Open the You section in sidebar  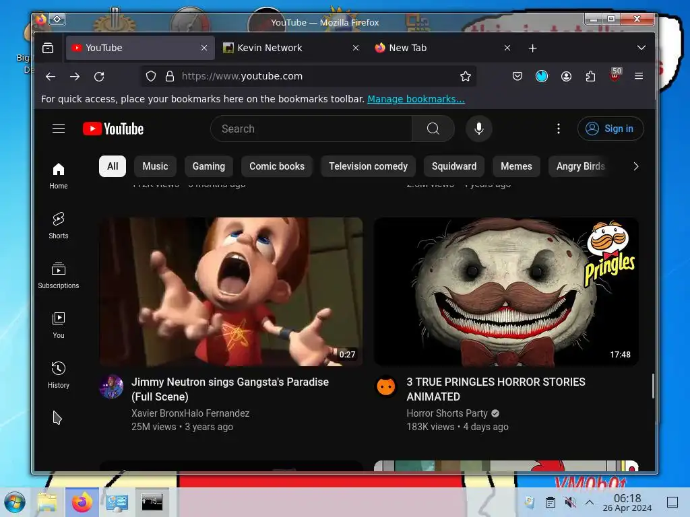59,325
